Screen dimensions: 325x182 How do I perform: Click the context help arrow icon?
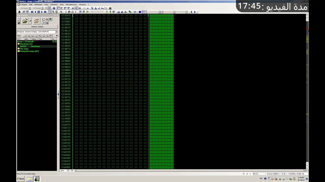[113, 12]
